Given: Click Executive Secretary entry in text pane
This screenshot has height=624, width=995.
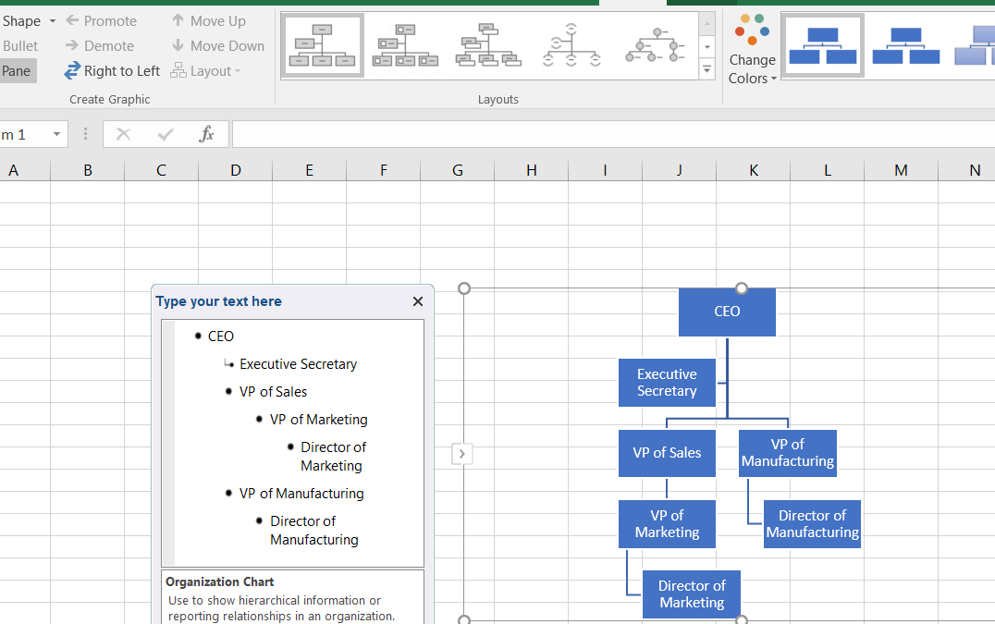Looking at the screenshot, I should (x=299, y=364).
